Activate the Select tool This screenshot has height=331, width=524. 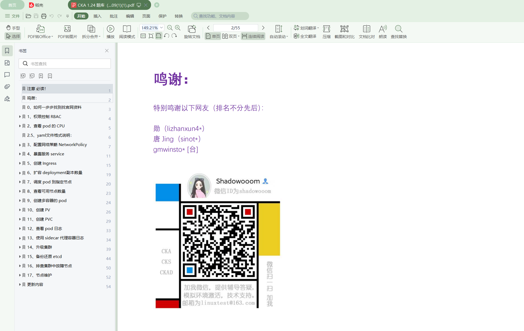click(13, 36)
